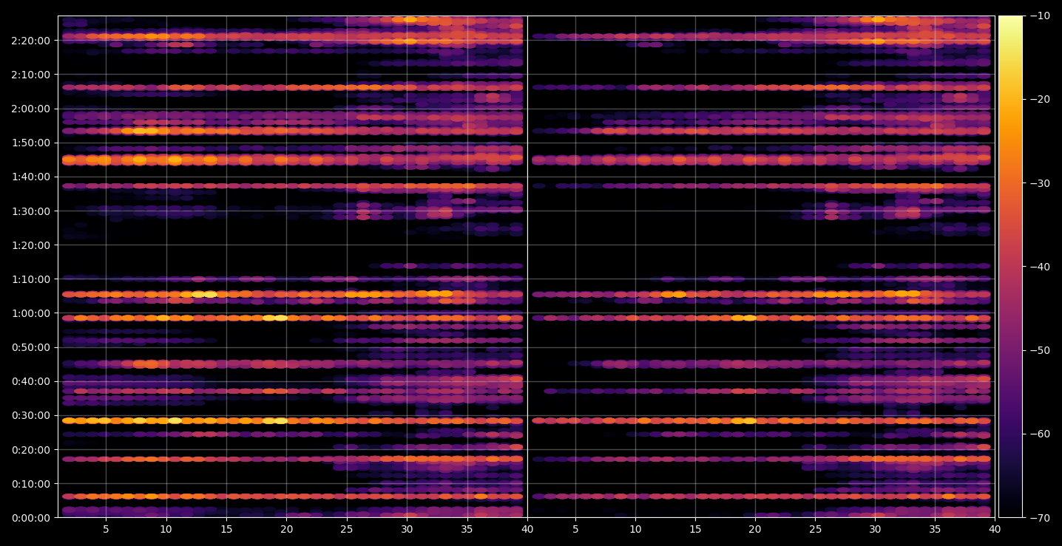Click x-axis label 30 under the left panel
The width and height of the screenshot is (1062, 546).
[407, 529]
